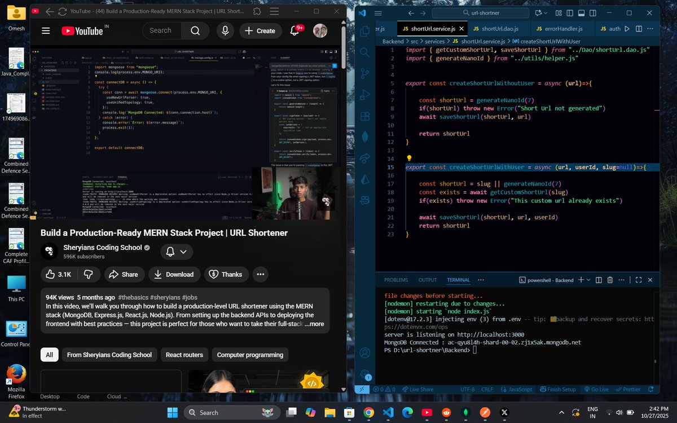Open the Extensions view in VS Code
677x423 pixels.
click(365, 116)
